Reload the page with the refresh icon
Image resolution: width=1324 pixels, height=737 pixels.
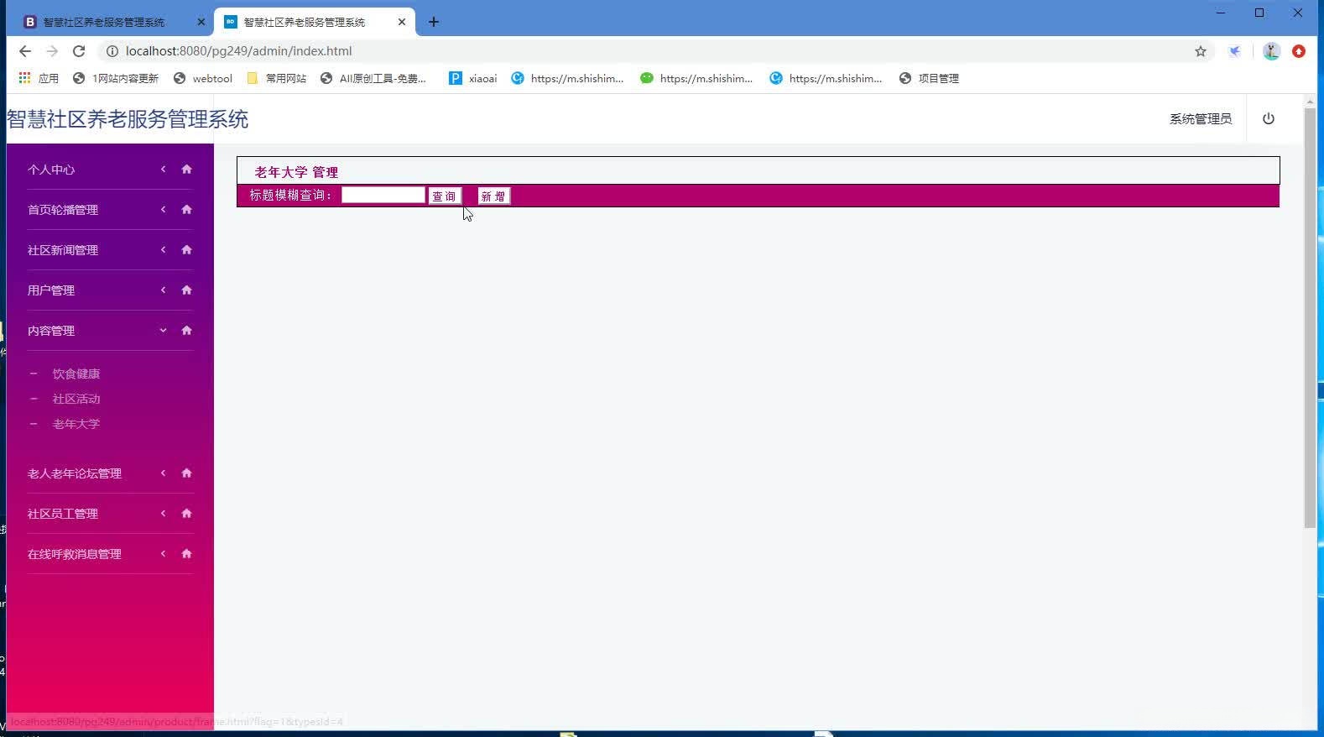(79, 51)
